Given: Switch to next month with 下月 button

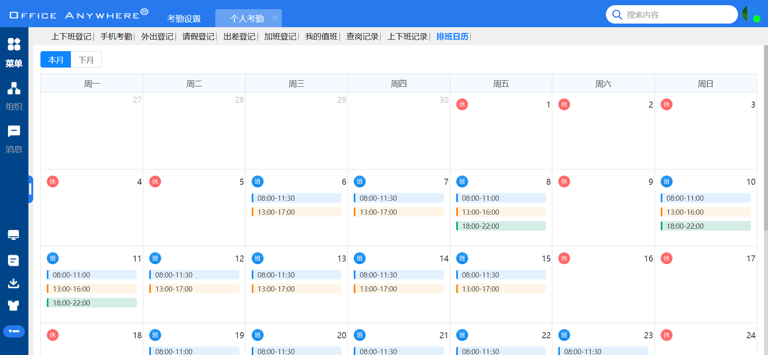Looking at the screenshot, I should click(x=86, y=60).
